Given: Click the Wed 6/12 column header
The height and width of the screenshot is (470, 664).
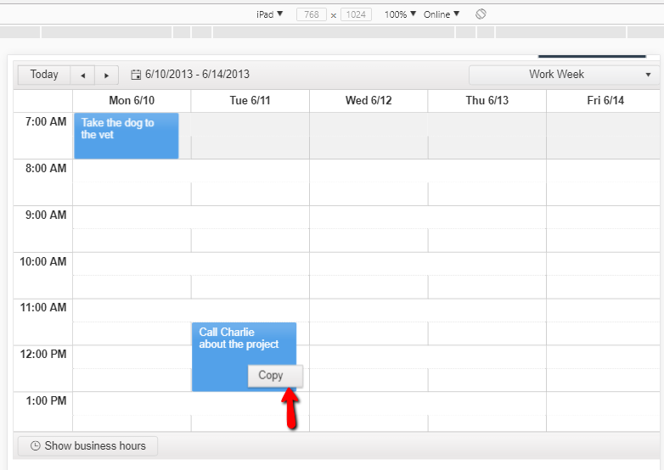Looking at the screenshot, I should pyautogui.click(x=369, y=101).
